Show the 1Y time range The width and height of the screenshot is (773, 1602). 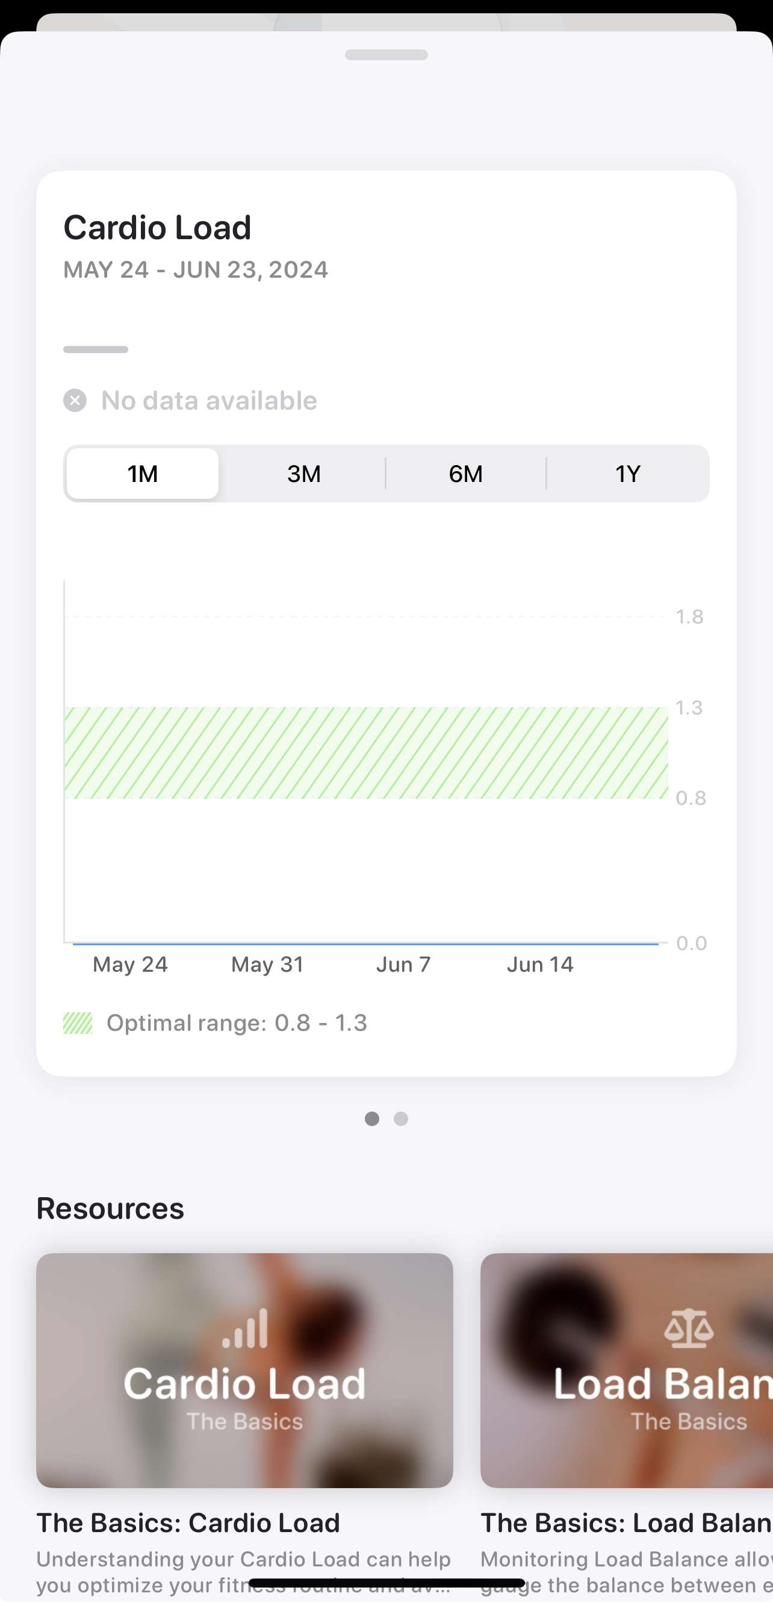(x=627, y=474)
